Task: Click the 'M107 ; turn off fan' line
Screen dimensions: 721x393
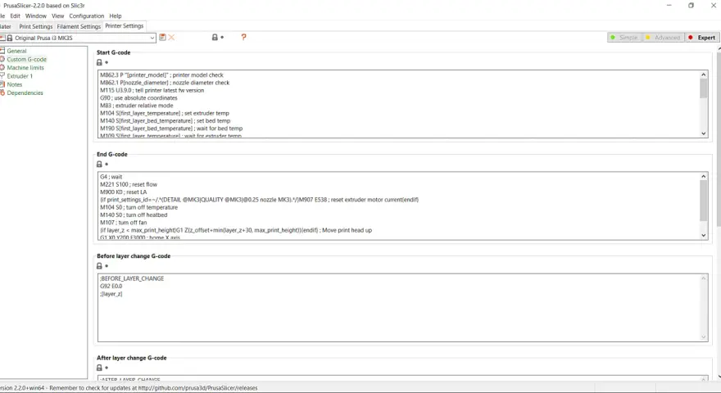Action: click(123, 223)
